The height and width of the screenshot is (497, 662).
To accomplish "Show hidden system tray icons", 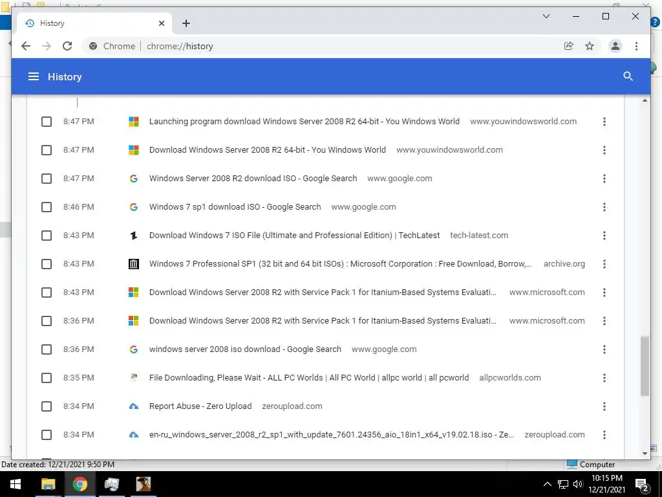I will 547,484.
